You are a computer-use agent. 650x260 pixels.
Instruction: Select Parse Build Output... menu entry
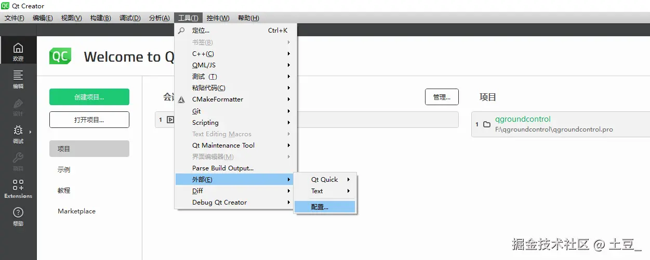pos(236,168)
